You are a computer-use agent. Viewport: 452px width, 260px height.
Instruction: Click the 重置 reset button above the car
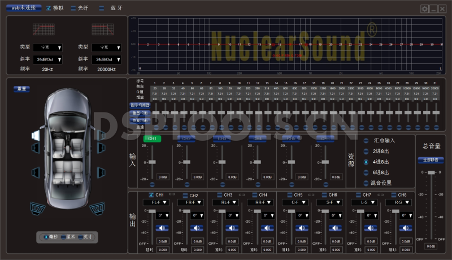tap(21, 89)
